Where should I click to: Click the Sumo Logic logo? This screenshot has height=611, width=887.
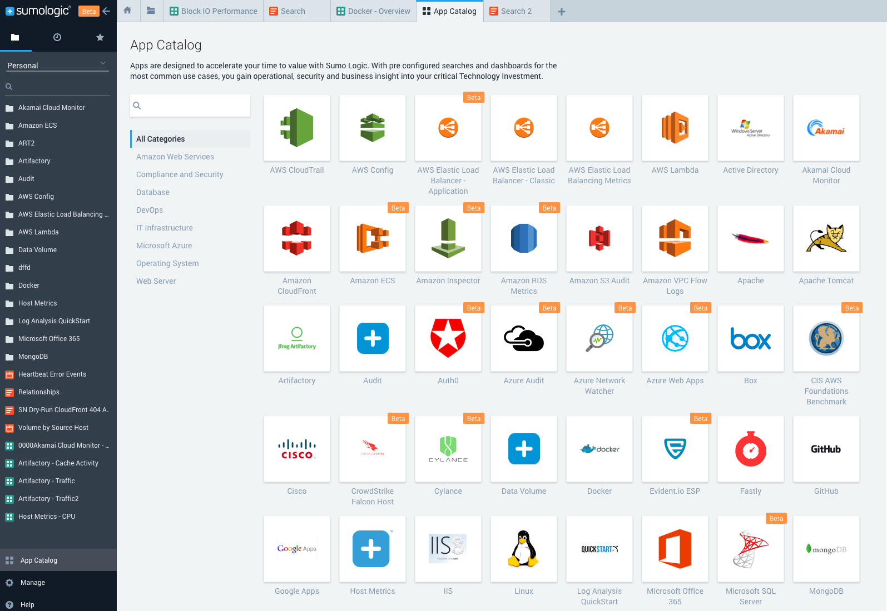(38, 11)
